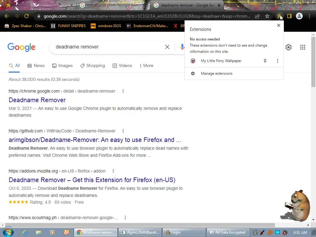Expand the More search filters

tap(147, 65)
